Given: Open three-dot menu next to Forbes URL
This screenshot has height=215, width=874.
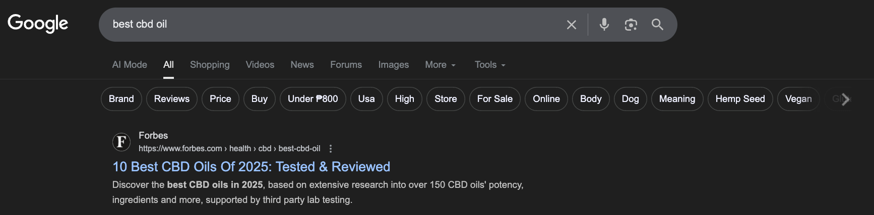Looking at the screenshot, I should 331,149.
